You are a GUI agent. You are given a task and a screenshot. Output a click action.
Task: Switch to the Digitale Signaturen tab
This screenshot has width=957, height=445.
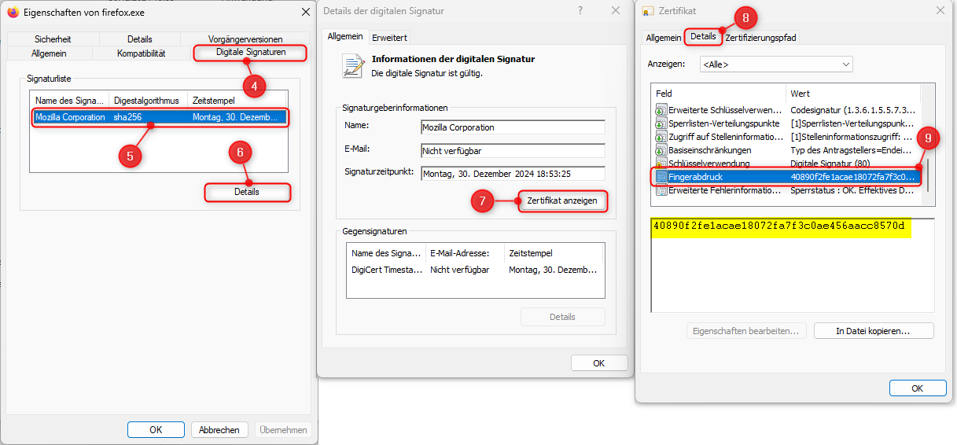pyautogui.click(x=250, y=53)
